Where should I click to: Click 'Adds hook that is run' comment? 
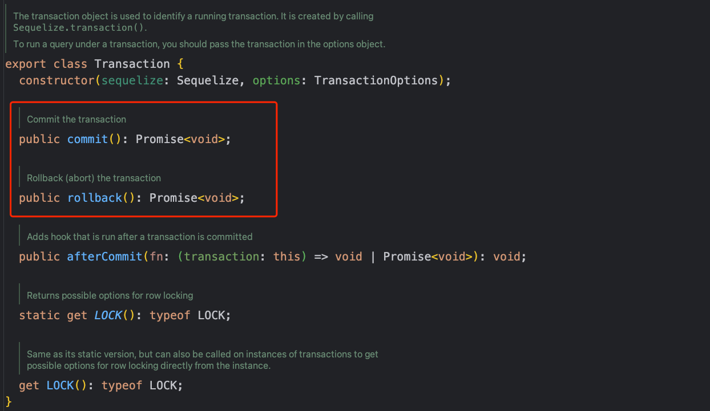coord(140,237)
